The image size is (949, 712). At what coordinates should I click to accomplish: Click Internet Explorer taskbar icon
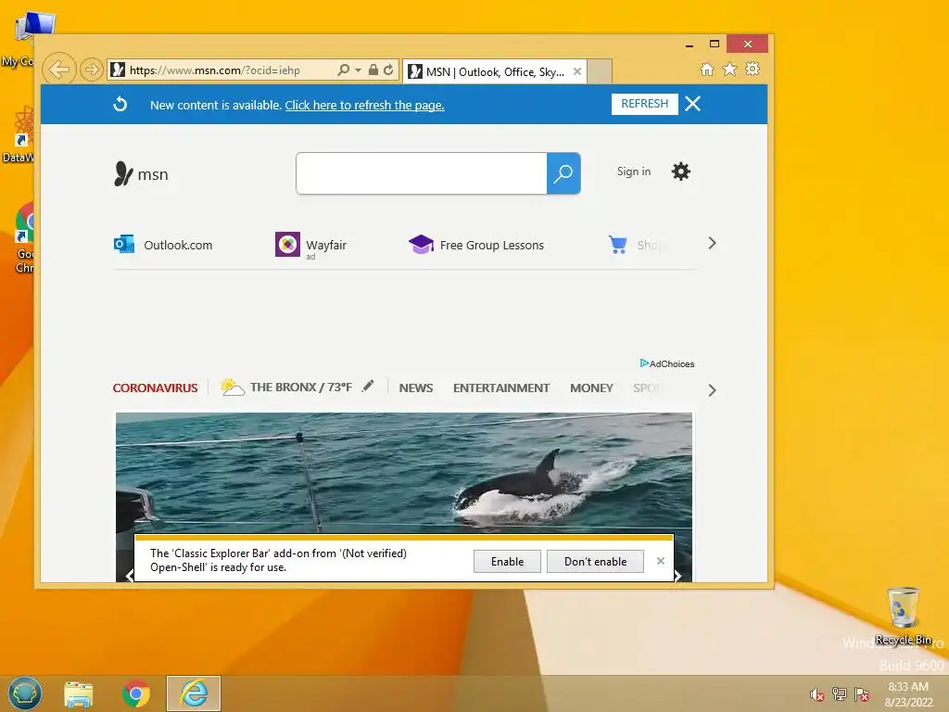coord(194,693)
